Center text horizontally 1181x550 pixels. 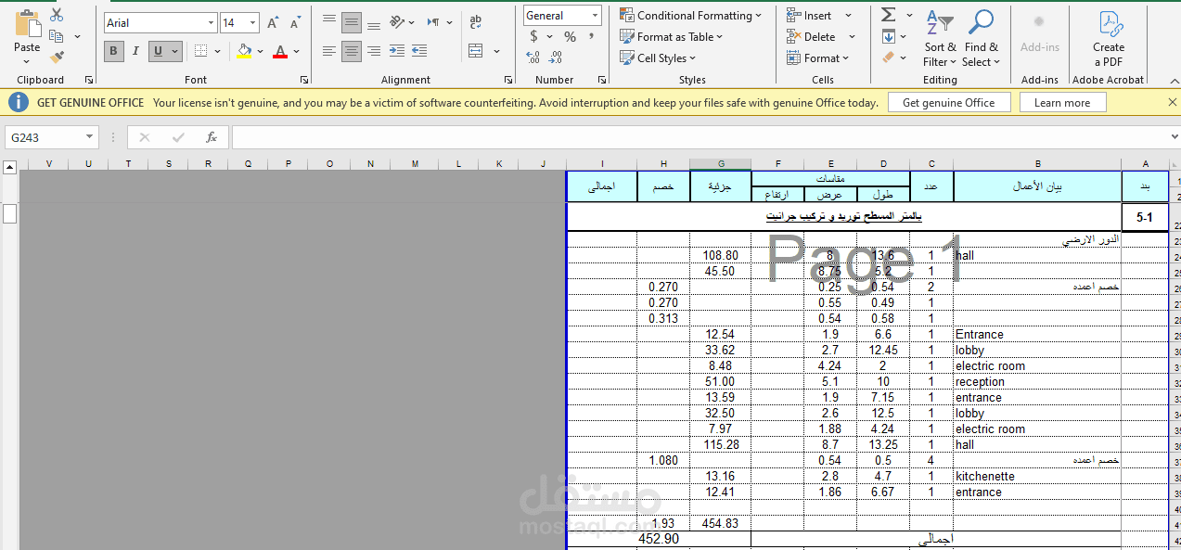(352, 51)
